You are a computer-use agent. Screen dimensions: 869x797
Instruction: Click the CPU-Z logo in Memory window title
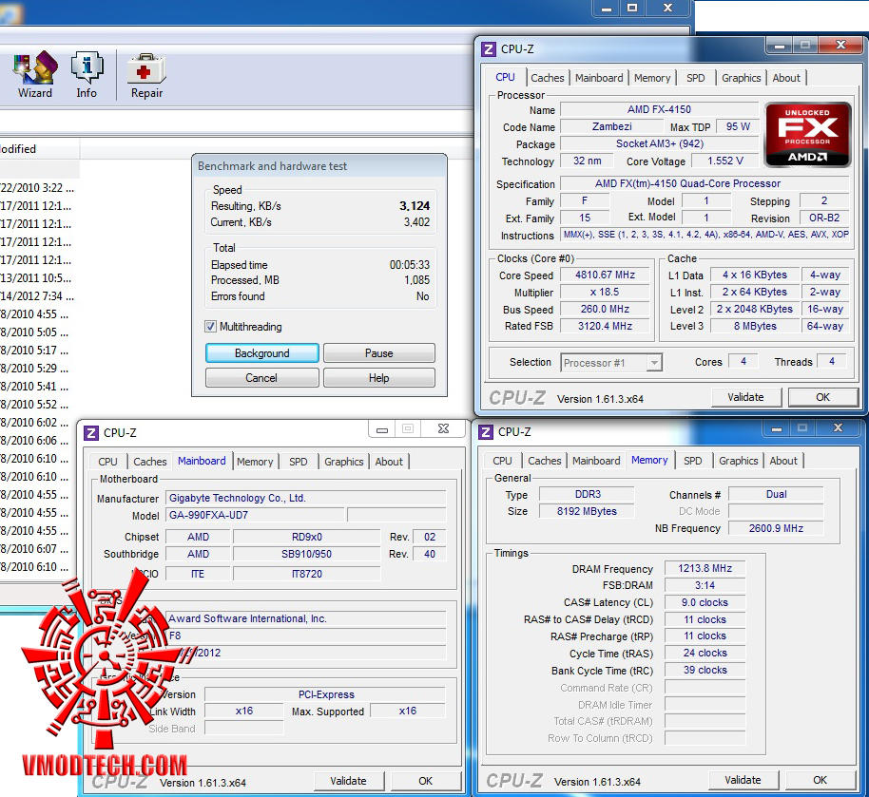486,432
